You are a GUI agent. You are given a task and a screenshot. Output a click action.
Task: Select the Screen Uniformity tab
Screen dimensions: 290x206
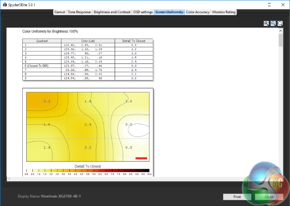(169, 12)
